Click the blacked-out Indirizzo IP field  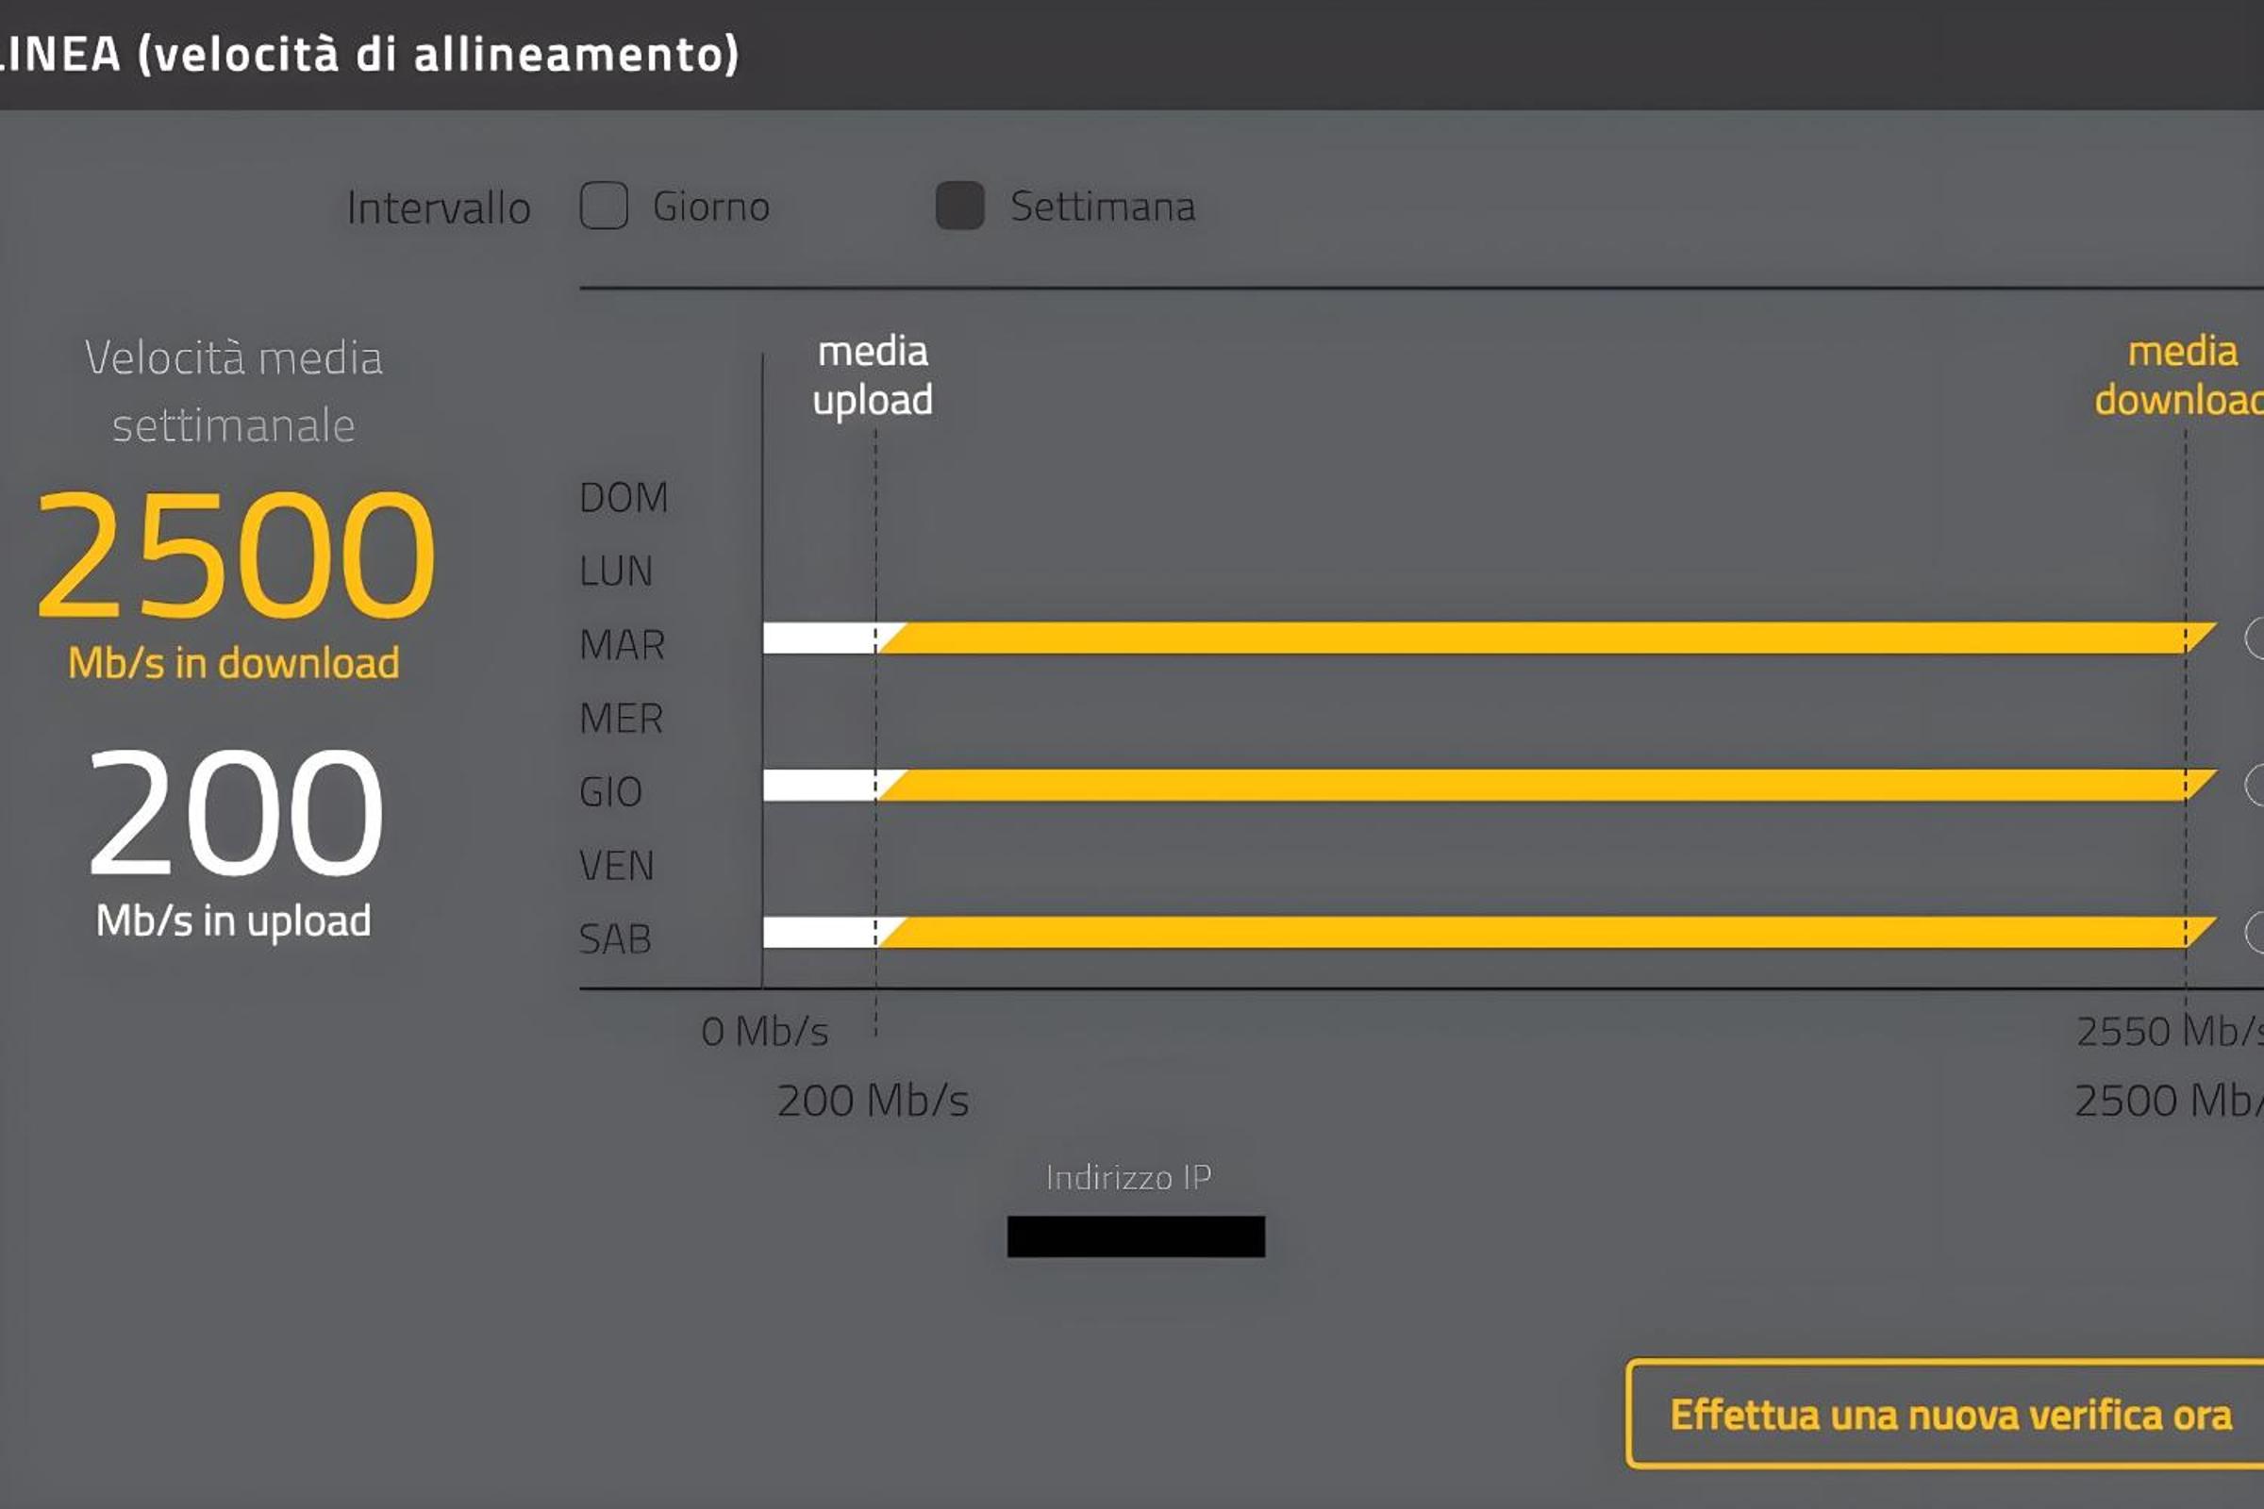pyautogui.click(x=1136, y=1235)
